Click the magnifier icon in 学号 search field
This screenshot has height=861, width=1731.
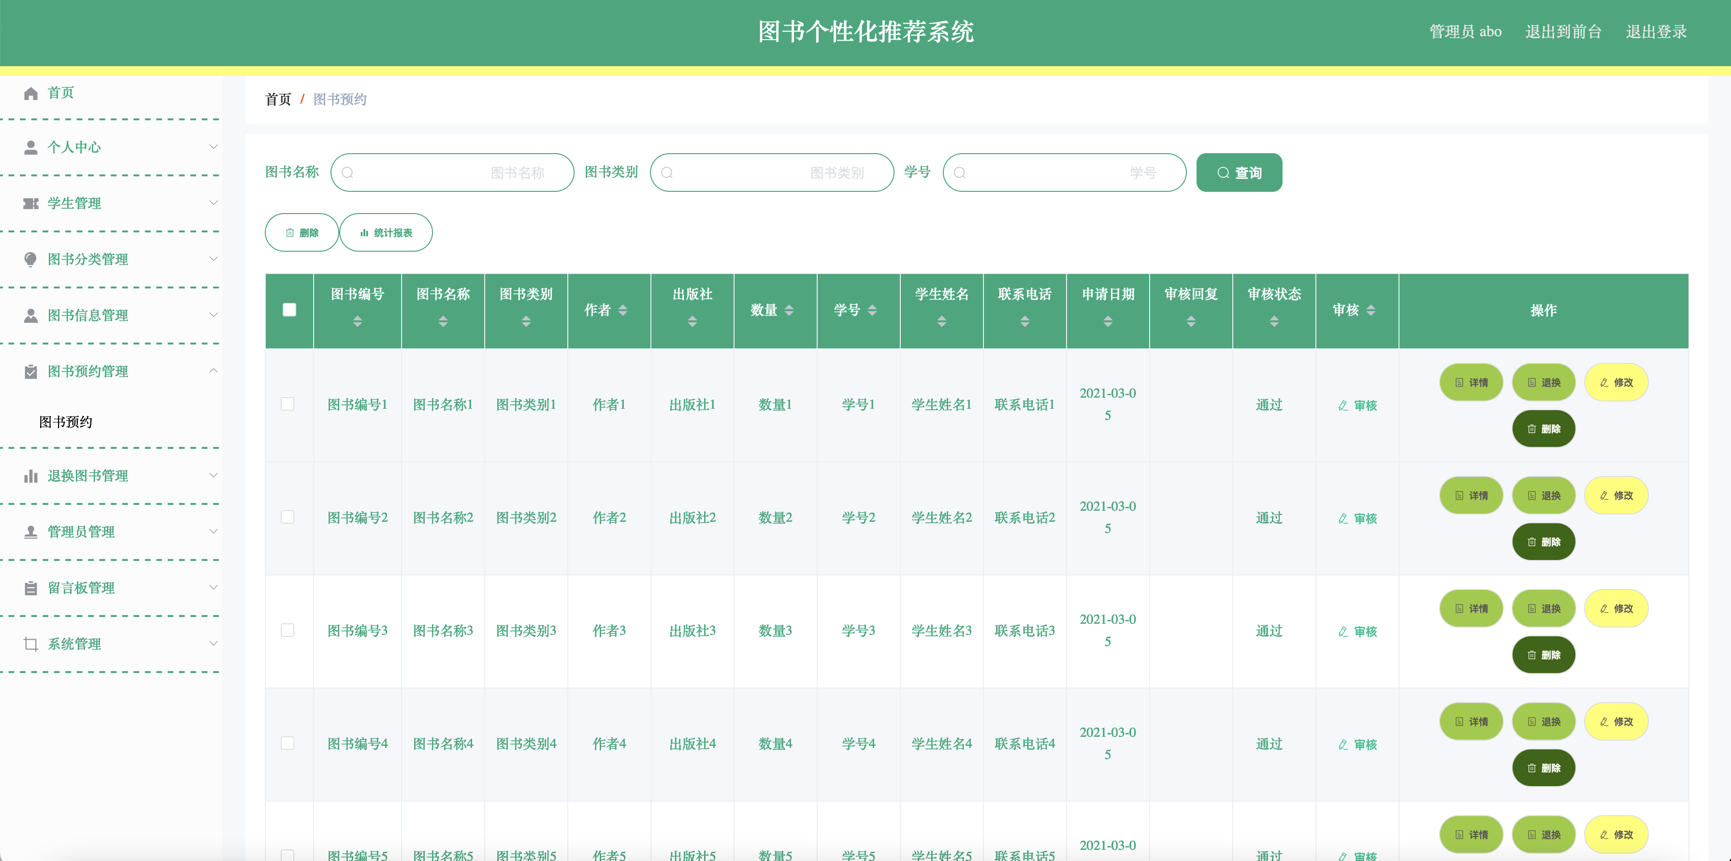[x=960, y=172]
